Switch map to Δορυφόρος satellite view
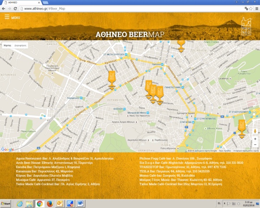Screen dimensions: 260x208 [20, 45]
